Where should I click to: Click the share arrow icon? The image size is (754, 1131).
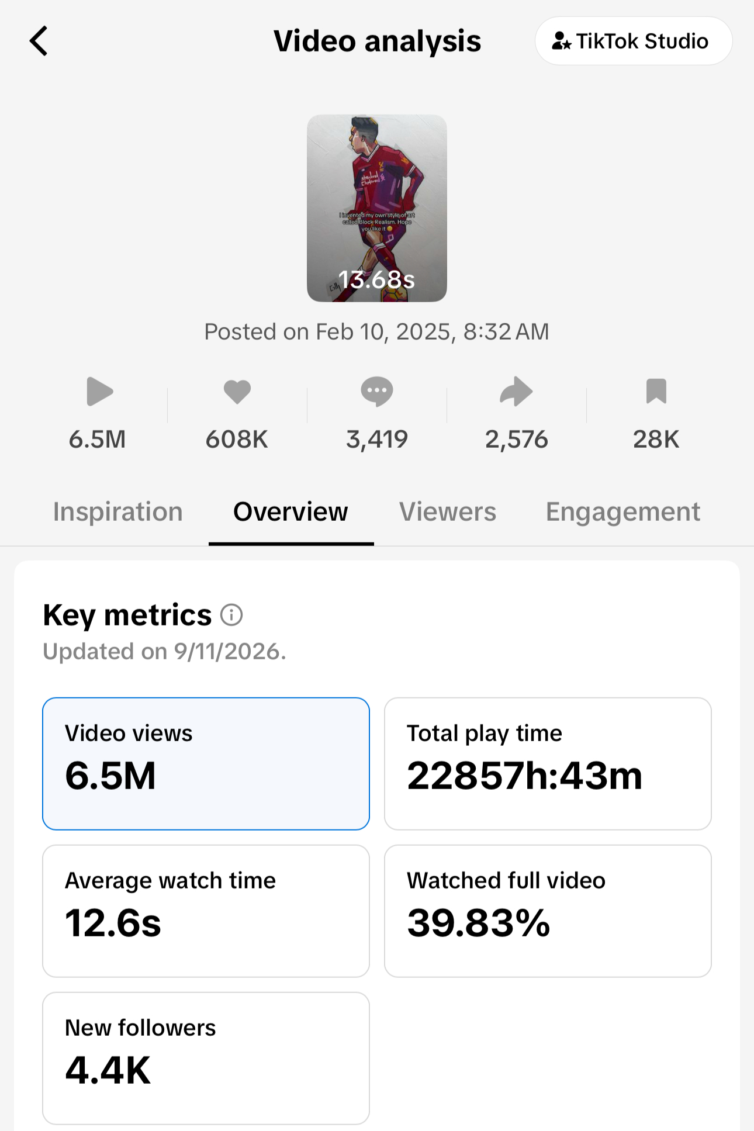click(517, 392)
